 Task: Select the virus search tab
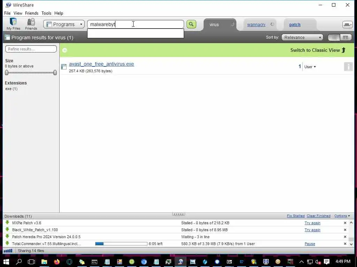(214, 25)
